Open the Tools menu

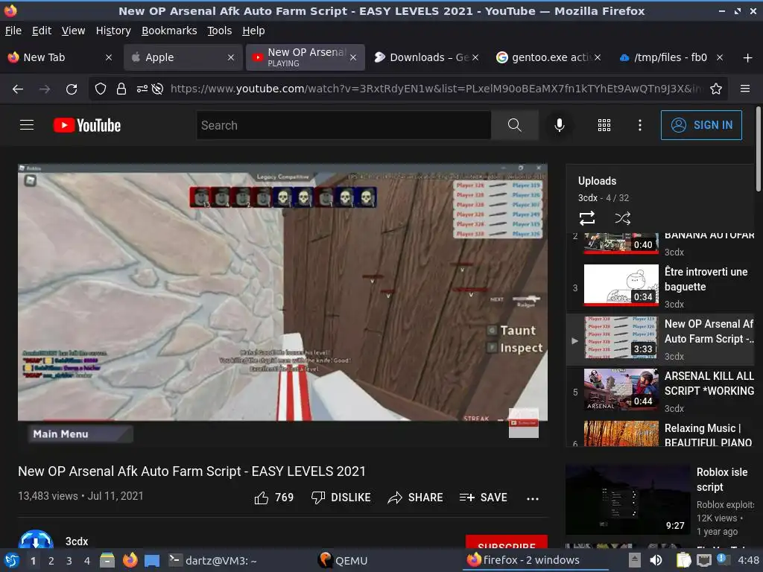click(220, 31)
